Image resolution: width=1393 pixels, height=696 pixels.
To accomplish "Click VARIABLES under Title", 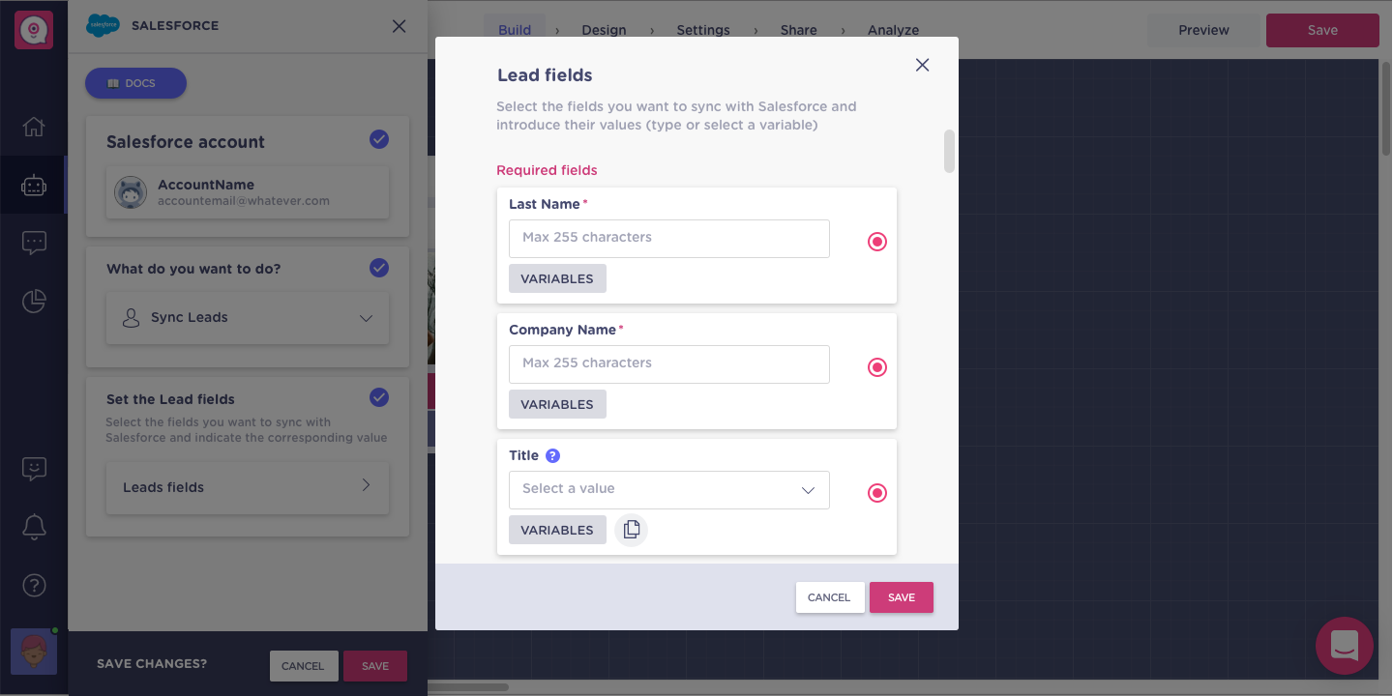I will (557, 530).
